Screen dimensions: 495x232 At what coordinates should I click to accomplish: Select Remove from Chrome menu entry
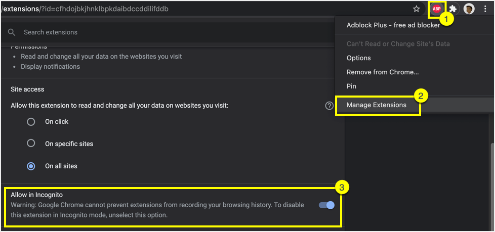(x=383, y=72)
